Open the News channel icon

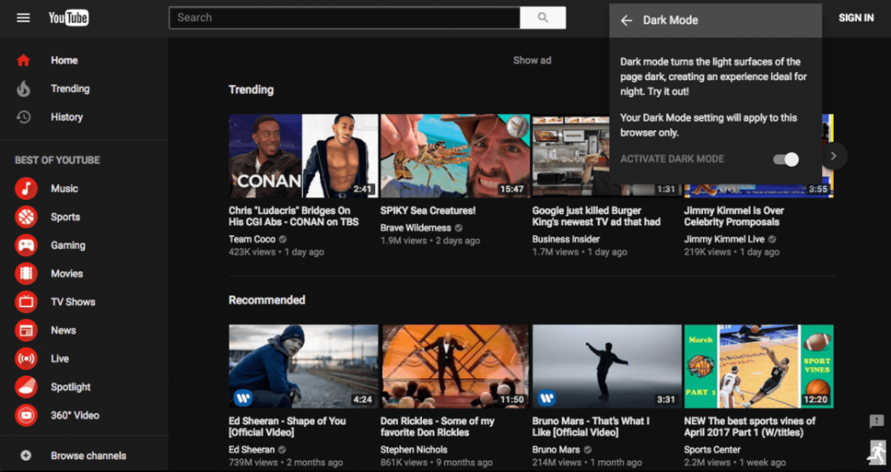tap(26, 330)
